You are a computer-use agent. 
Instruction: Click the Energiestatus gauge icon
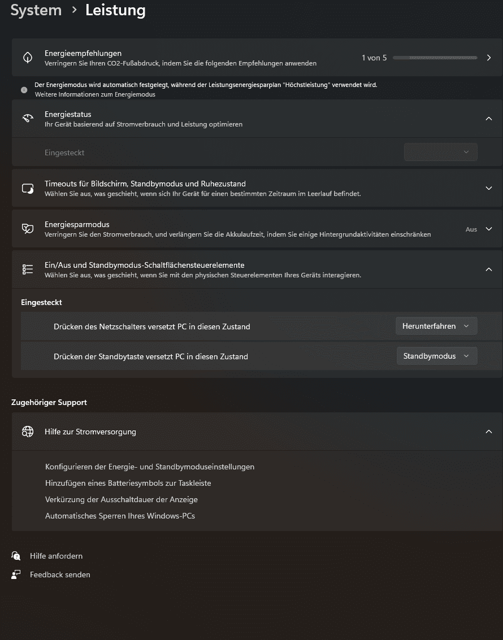pyautogui.click(x=28, y=119)
